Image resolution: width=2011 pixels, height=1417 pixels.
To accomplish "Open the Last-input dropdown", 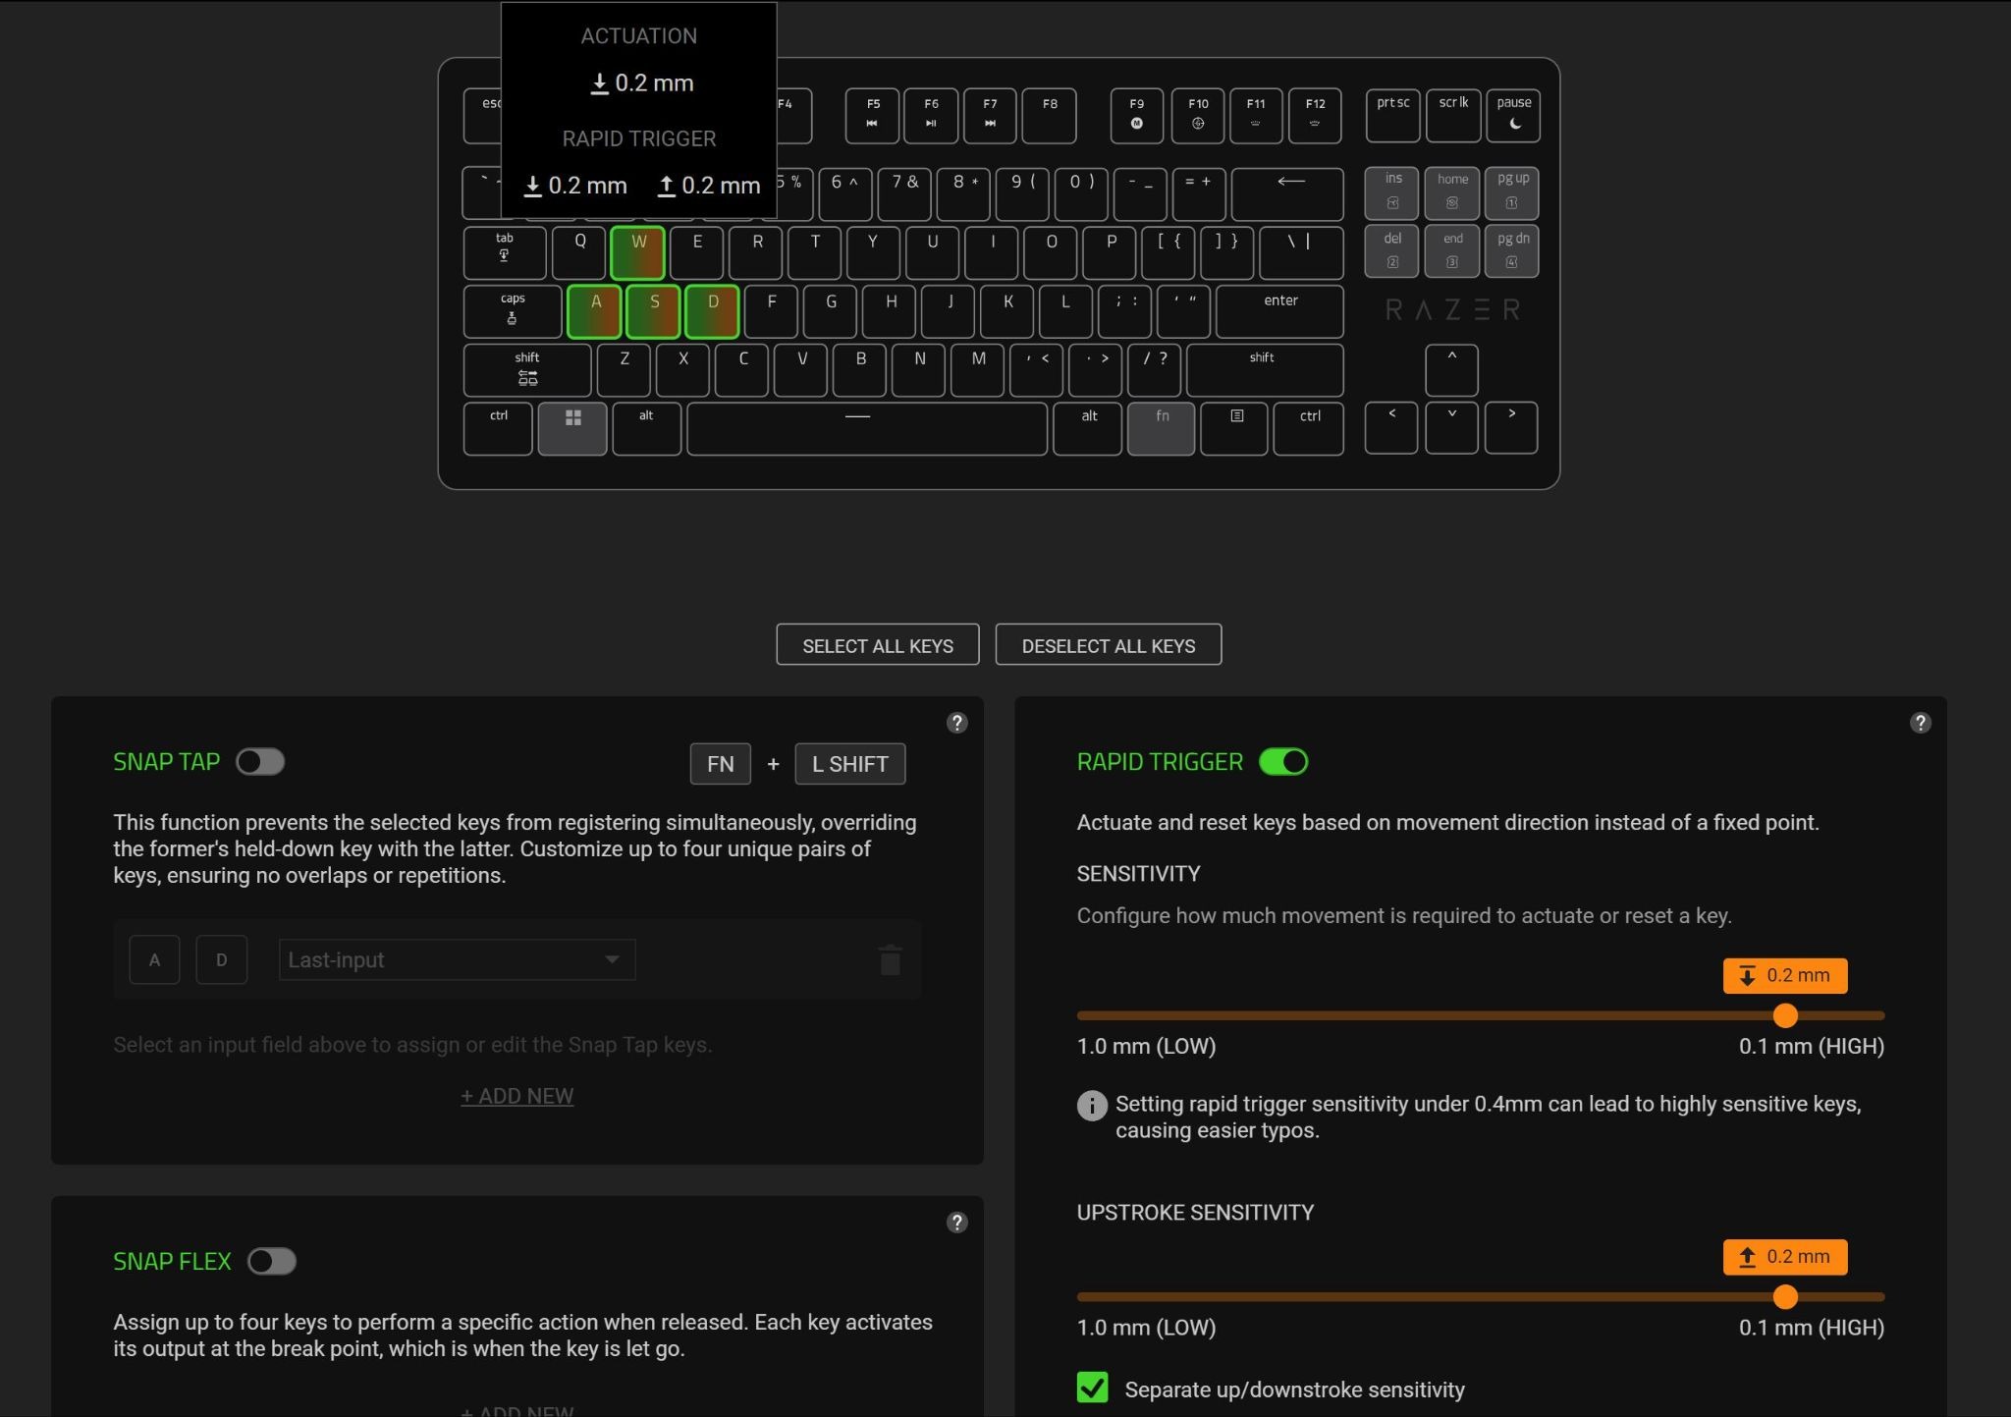I will 457,959.
